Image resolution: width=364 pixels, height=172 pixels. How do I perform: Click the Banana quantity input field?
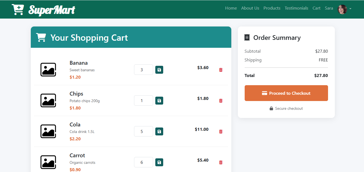point(143,70)
